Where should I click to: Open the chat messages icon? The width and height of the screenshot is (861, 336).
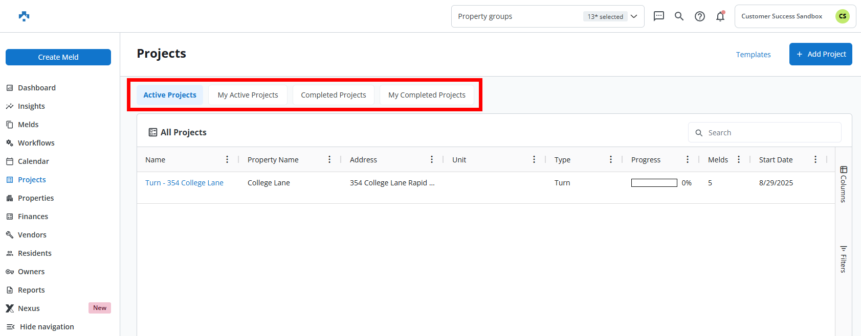tap(659, 16)
